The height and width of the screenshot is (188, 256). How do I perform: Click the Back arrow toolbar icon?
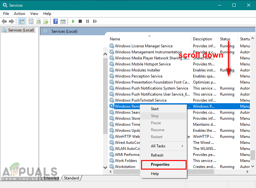[x=4, y=21]
